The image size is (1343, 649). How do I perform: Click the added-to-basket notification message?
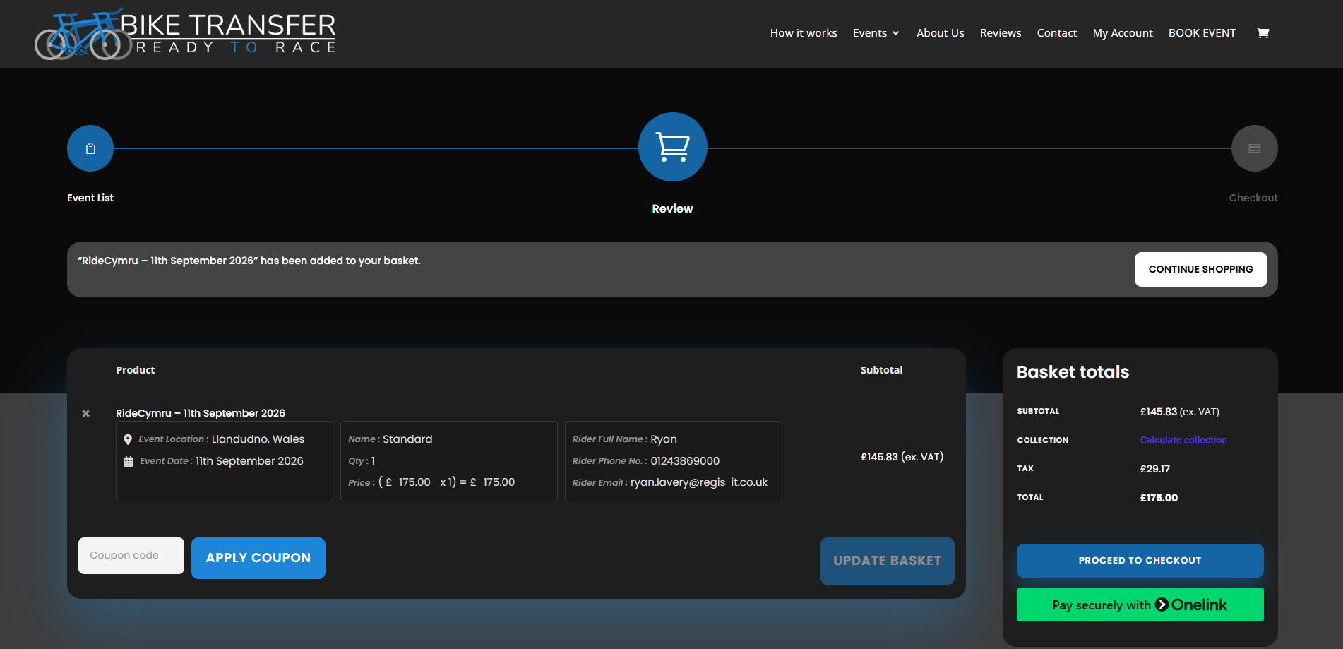(x=249, y=261)
